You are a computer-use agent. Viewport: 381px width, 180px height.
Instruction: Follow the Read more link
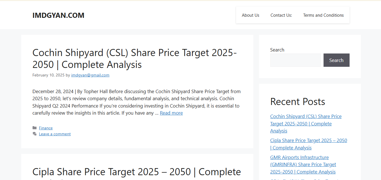click(x=171, y=113)
